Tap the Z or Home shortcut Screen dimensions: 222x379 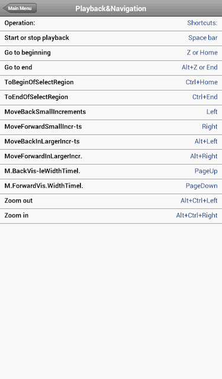[202, 53]
